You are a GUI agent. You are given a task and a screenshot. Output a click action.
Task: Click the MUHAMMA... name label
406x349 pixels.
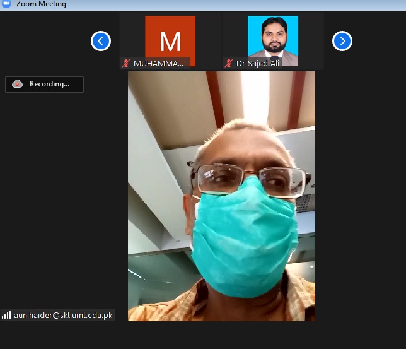[x=159, y=63]
